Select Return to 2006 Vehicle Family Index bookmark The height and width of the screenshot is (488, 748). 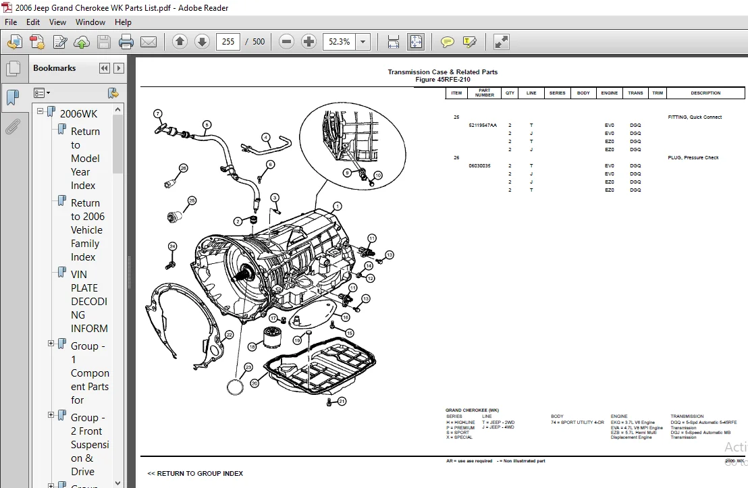(x=88, y=230)
